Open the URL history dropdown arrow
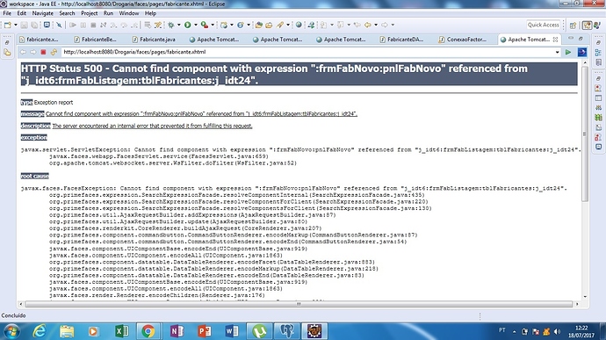This screenshot has width=606, height=340. click(557, 52)
